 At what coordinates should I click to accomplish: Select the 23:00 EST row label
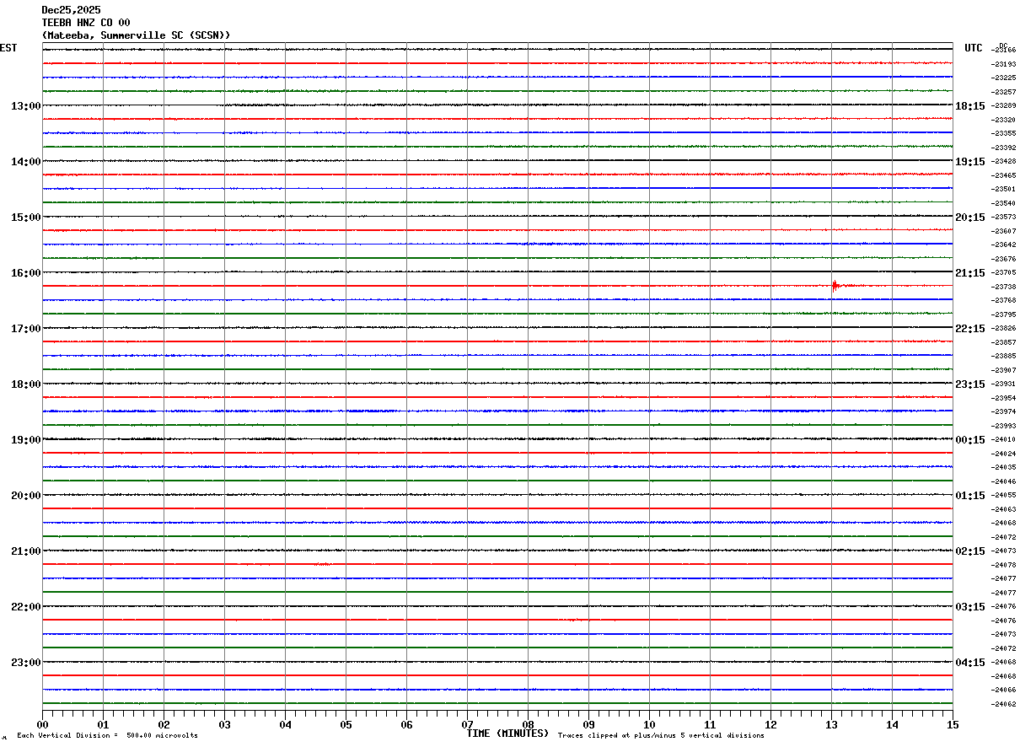click(26, 663)
